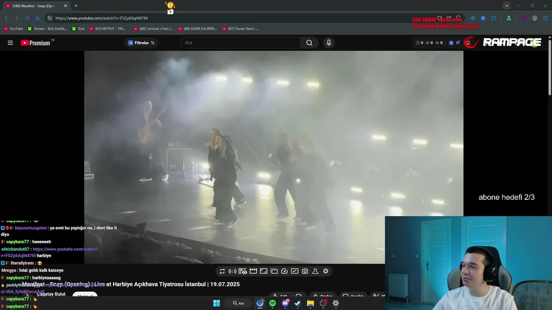The height and width of the screenshot is (310, 552).
Task: Click the eye card-visibility icon in enhancer toolbar
Action: [243, 271]
